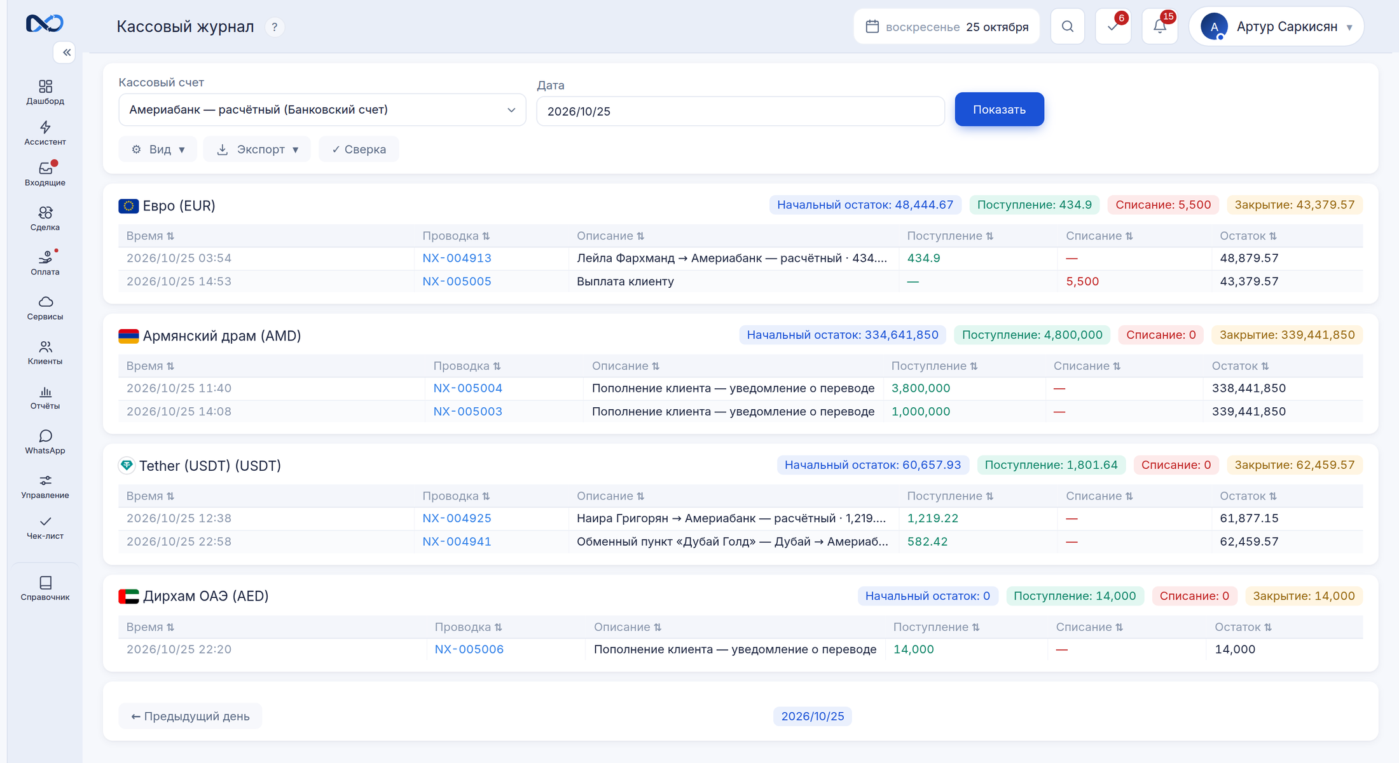Sort the AMD table by Поступление
1399x763 pixels.
pos(934,366)
